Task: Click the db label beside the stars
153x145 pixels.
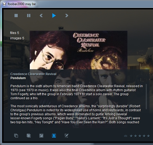Action: pos(126,136)
